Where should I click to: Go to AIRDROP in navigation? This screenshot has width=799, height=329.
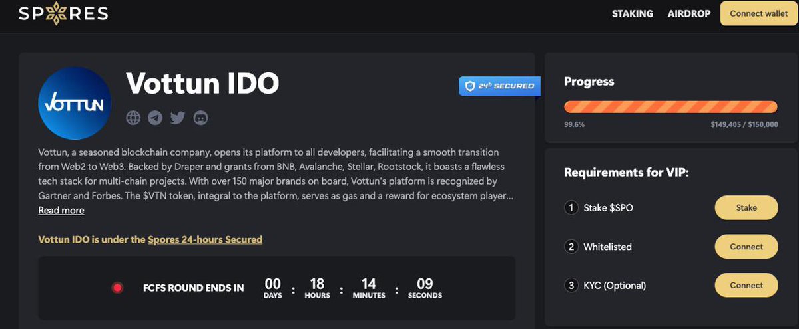[689, 13]
